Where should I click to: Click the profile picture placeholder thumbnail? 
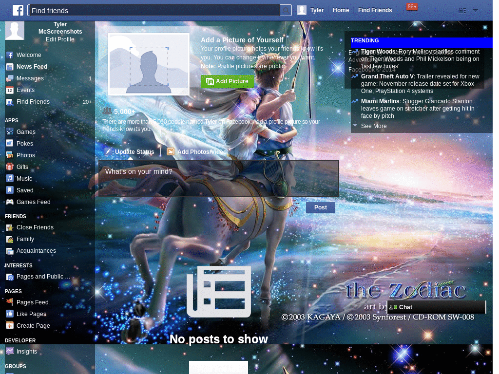pos(149,64)
